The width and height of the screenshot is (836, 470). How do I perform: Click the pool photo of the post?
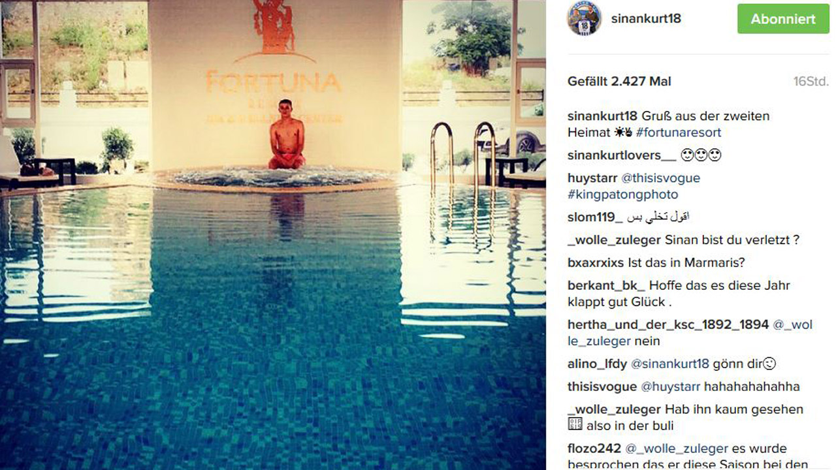tap(273, 235)
